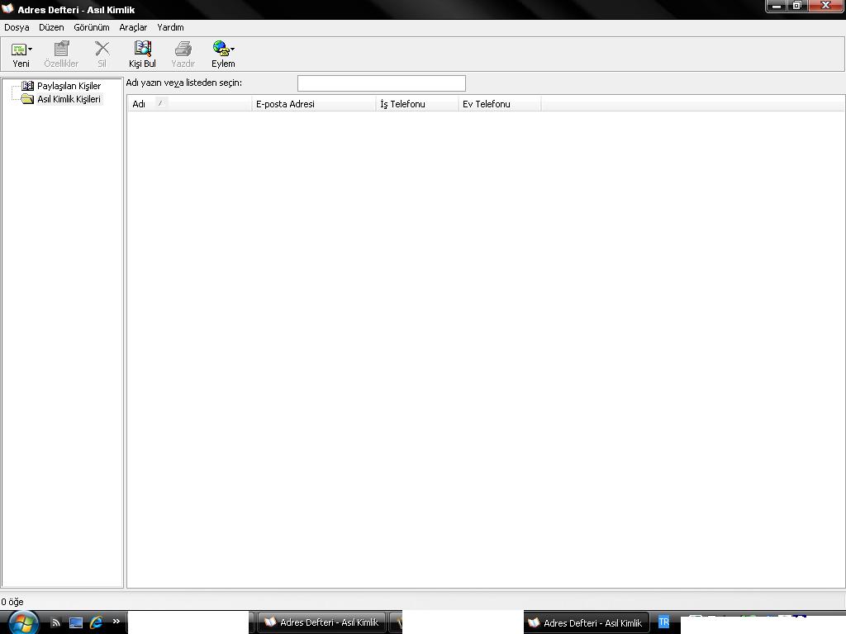Image resolution: width=846 pixels, height=634 pixels.
Task: Click the Sil delete icon in toolbar
Action: point(102,54)
